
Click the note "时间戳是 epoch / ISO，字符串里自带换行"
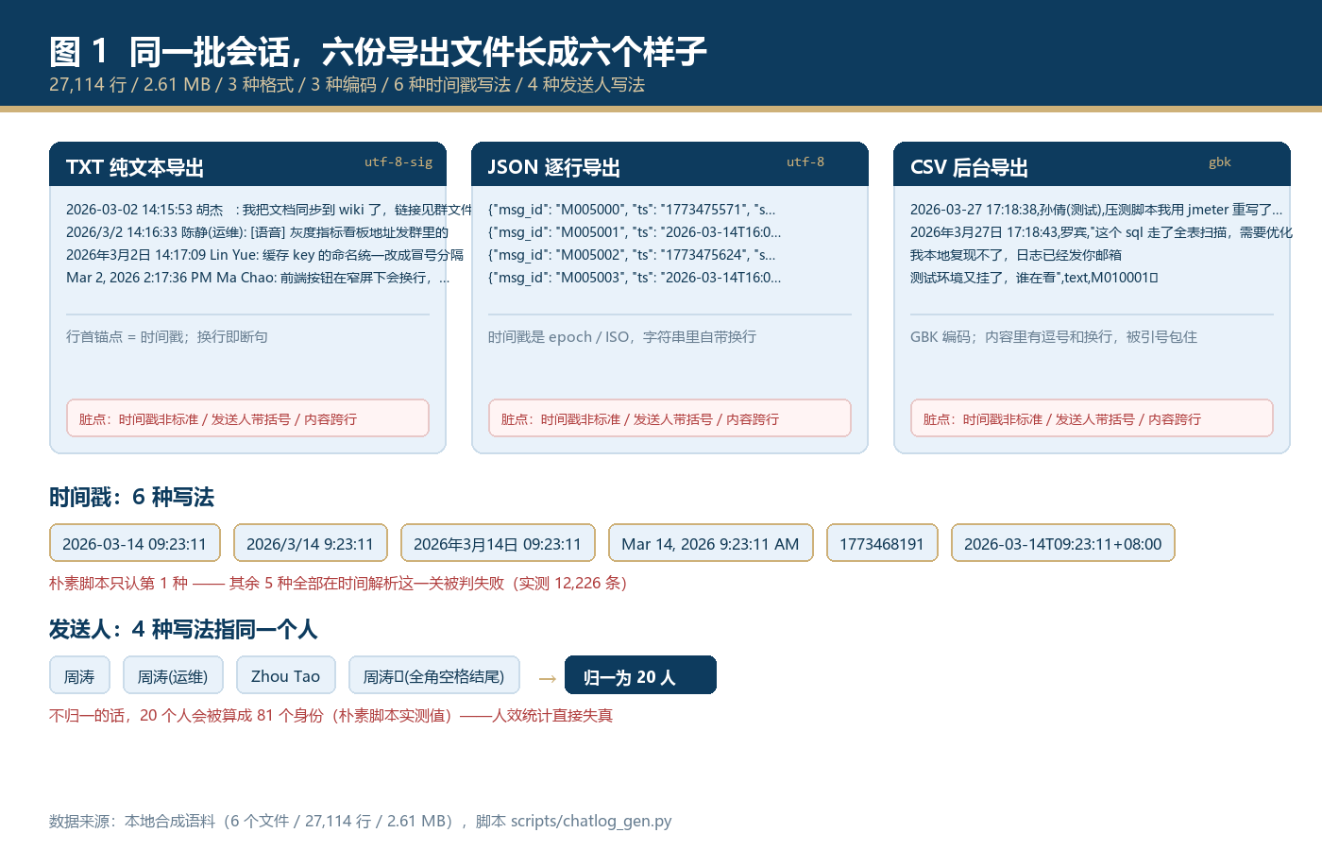click(x=622, y=337)
